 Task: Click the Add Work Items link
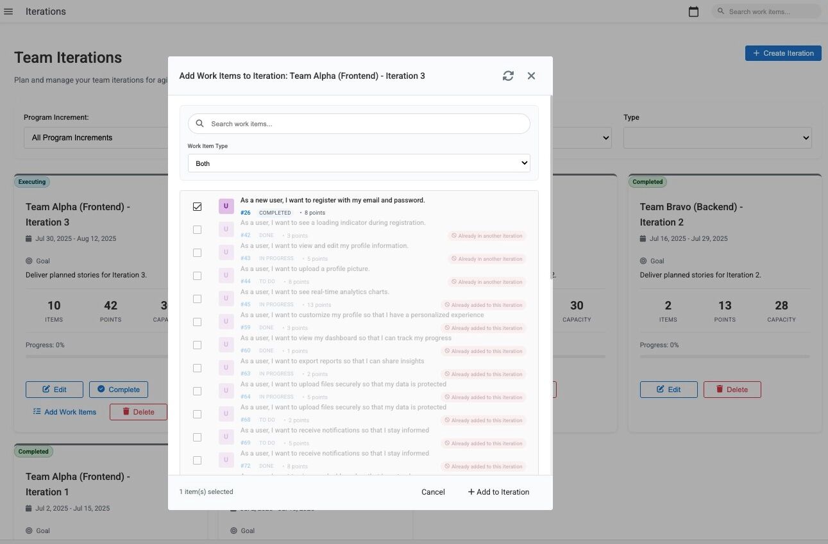[64, 412]
